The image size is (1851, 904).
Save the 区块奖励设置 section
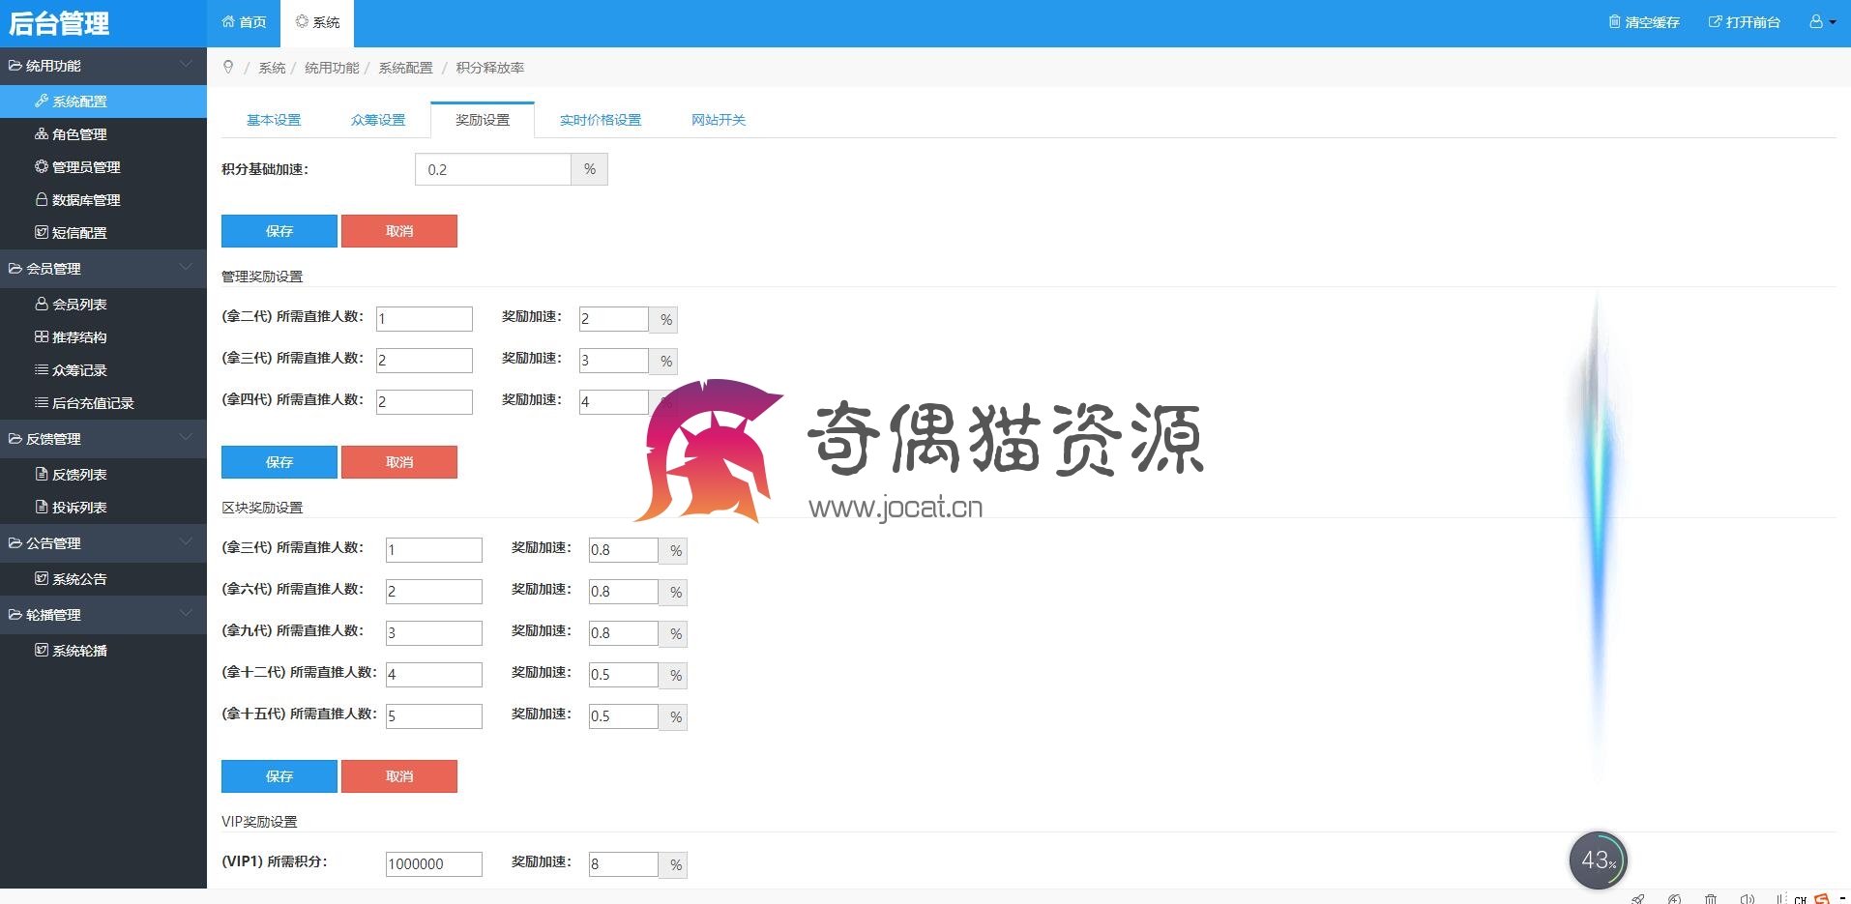[x=279, y=776]
